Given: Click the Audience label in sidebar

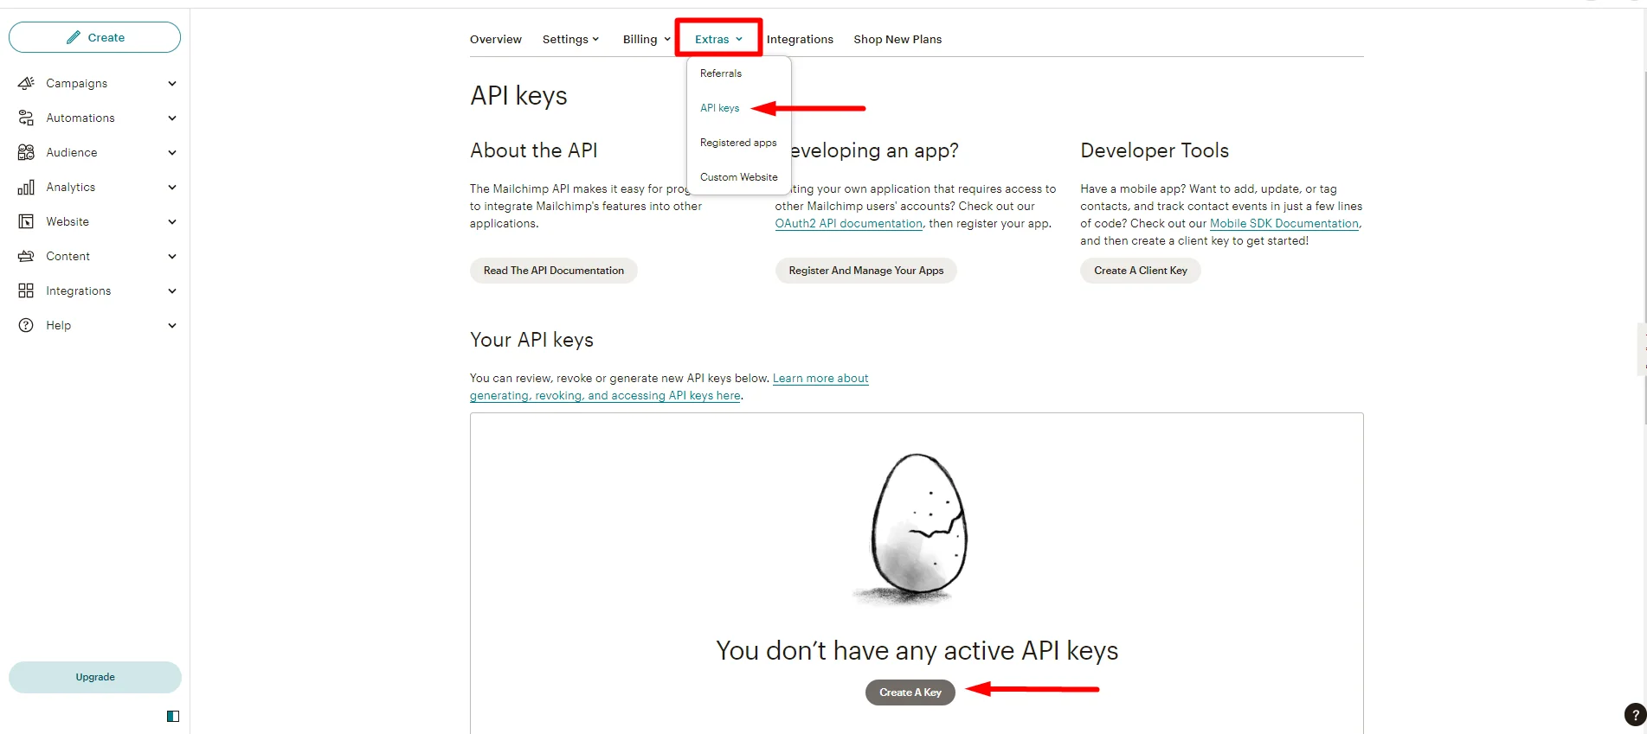Looking at the screenshot, I should (x=72, y=152).
